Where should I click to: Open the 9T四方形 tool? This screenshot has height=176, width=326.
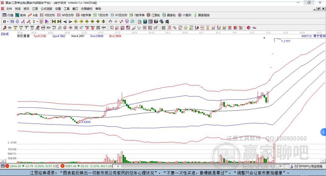[119, 15]
